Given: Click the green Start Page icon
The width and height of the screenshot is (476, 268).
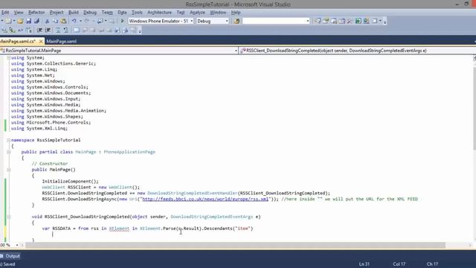Looking at the screenshot, I should point(358,21).
